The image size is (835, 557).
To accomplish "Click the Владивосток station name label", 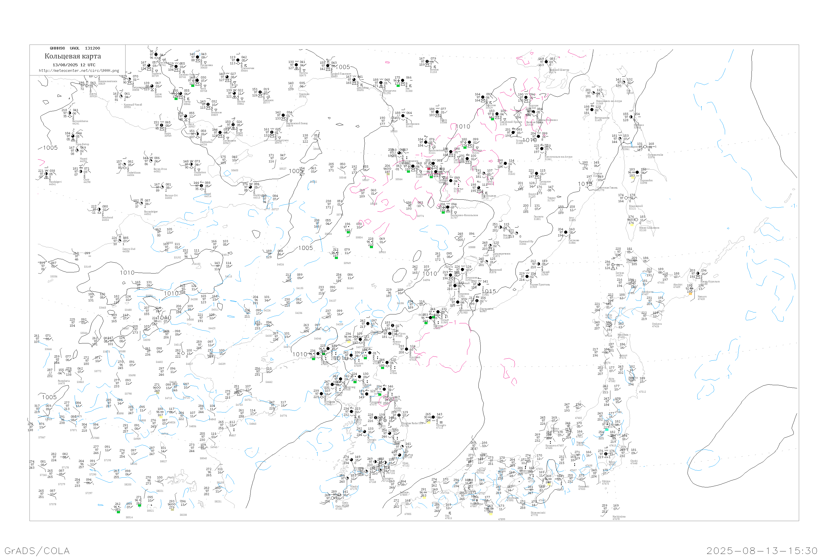I will point(468,311).
